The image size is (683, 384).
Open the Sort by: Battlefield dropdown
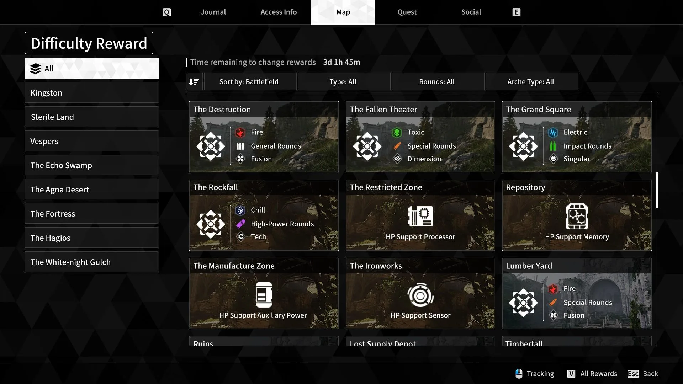point(249,82)
